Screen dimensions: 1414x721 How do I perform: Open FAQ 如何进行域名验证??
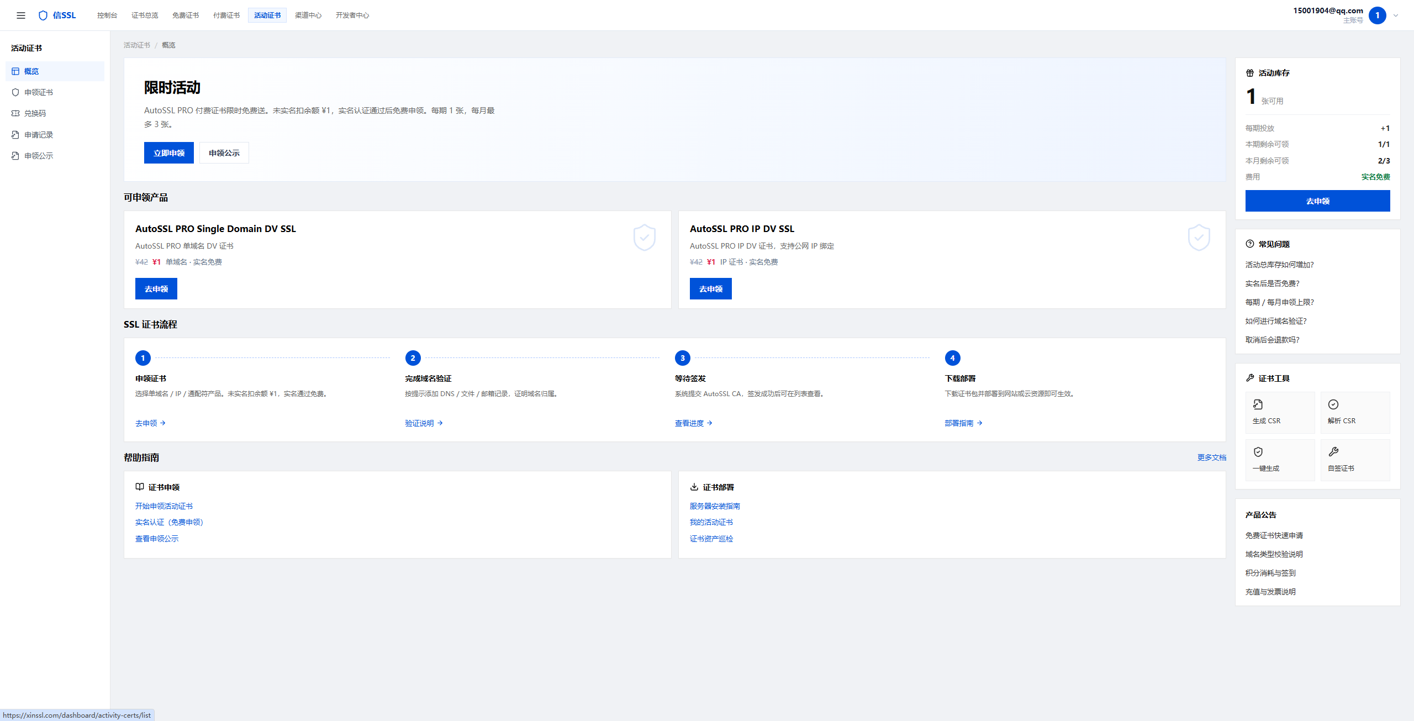(1276, 321)
